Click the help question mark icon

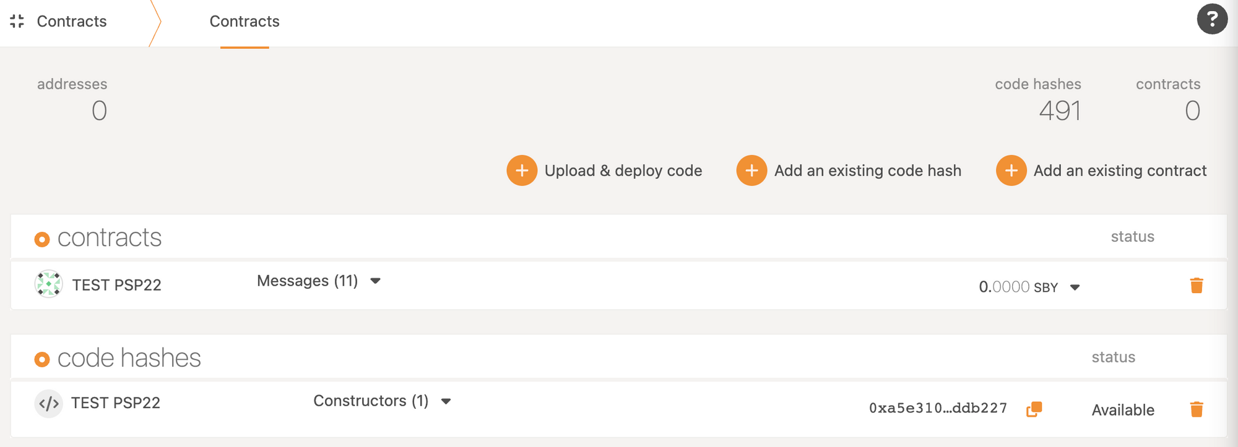click(1211, 19)
